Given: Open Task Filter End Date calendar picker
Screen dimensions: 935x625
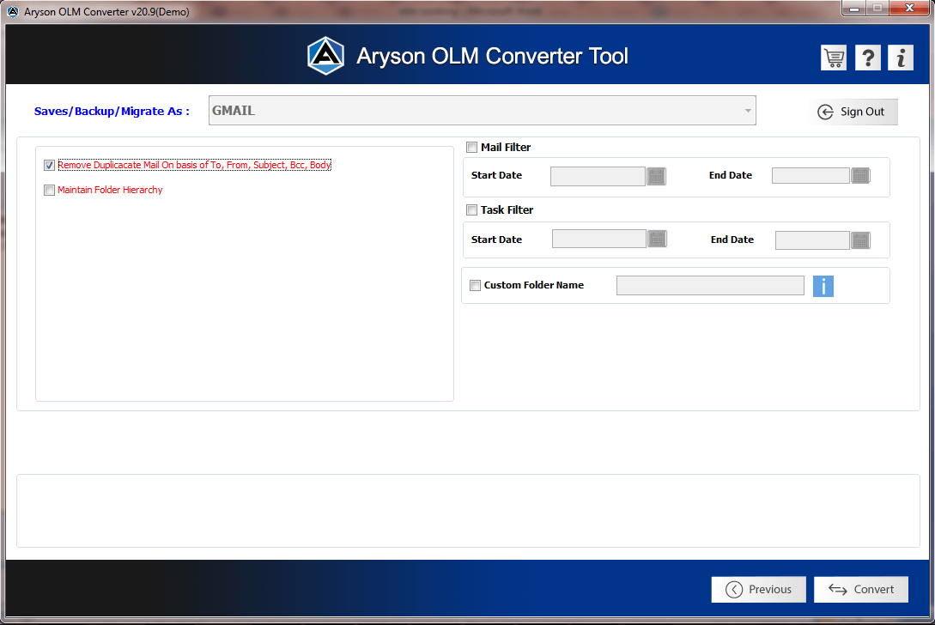Looking at the screenshot, I should click(860, 240).
